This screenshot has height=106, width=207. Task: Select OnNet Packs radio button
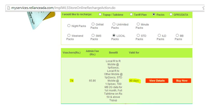[93, 24]
